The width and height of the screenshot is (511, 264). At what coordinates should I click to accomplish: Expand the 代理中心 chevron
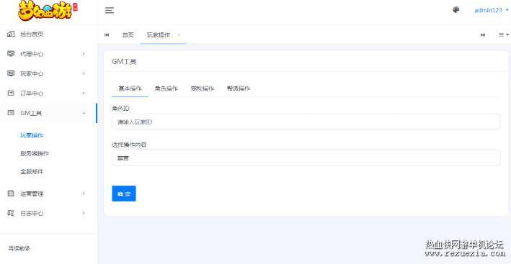click(x=84, y=54)
